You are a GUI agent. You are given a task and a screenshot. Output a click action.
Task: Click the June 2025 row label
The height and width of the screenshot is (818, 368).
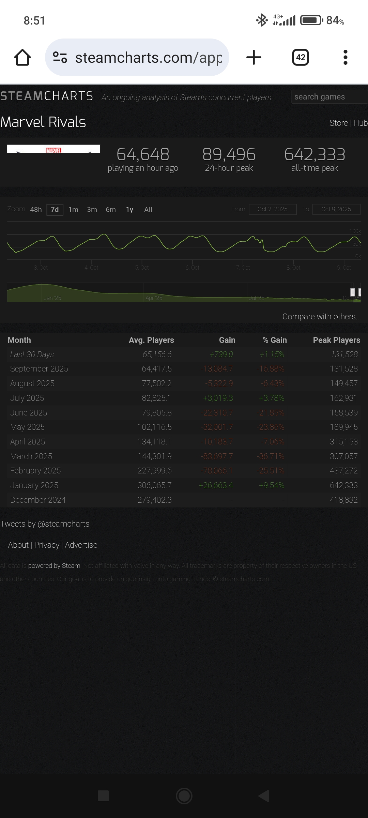[29, 413]
